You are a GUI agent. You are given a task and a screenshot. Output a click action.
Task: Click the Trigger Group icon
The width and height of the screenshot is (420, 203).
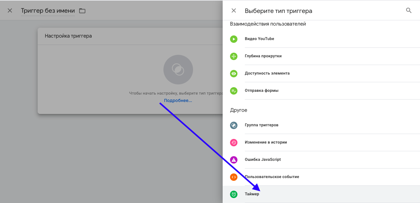234,125
